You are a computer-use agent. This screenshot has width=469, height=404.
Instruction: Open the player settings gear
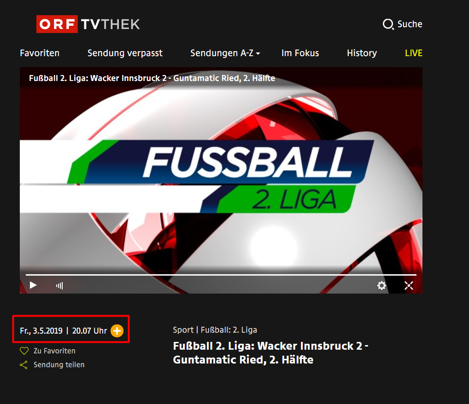click(x=381, y=285)
